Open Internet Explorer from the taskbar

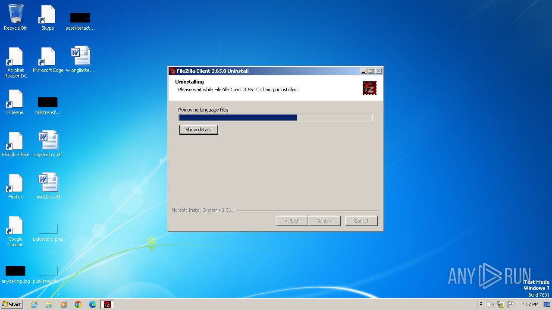(x=34, y=304)
